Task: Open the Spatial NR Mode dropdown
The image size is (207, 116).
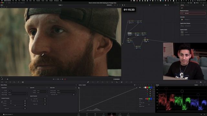Action: click(42, 91)
